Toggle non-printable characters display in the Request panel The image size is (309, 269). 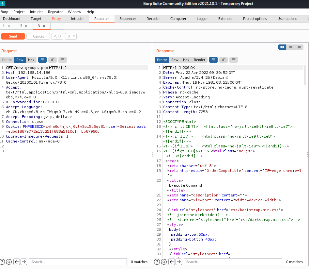[x=53, y=60]
